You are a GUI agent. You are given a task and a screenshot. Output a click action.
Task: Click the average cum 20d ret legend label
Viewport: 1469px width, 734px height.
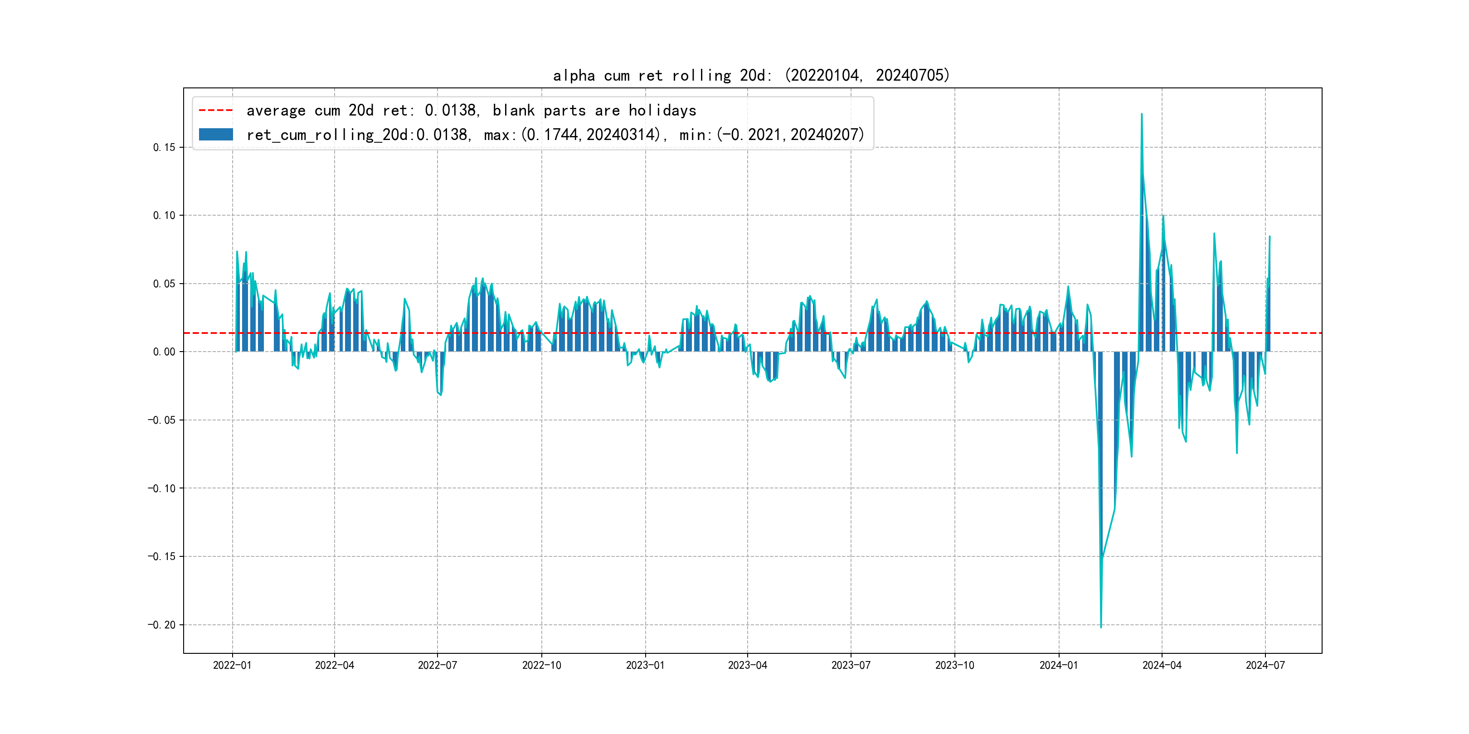tap(471, 110)
